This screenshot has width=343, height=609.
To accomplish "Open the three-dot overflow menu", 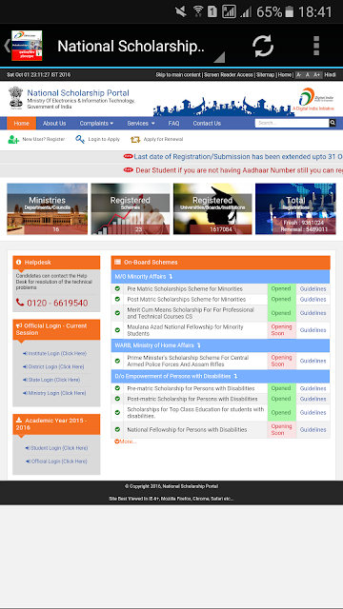I will pyautogui.click(x=316, y=46).
